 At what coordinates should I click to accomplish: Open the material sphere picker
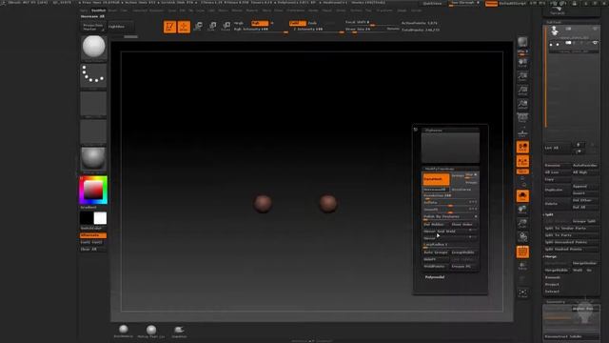tap(93, 159)
